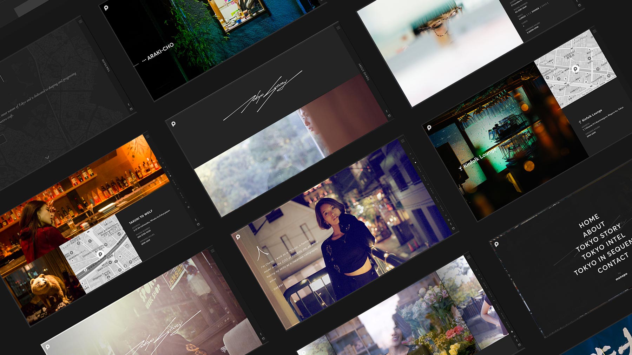Open the hamburger menu on the flower photo page
The image size is (632, 355).
click(x=468, y=257)
